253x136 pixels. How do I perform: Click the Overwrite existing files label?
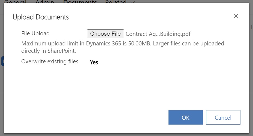point(50,61)
